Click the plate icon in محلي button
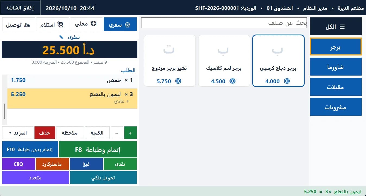Image resolution: width=366 pixels, height=196 pixels. click(94, 24)
